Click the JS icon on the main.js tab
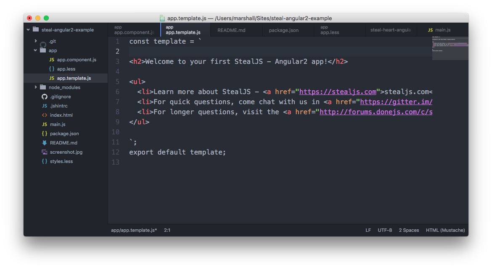The height and width of the screenshot is (270, 492). 430,30
